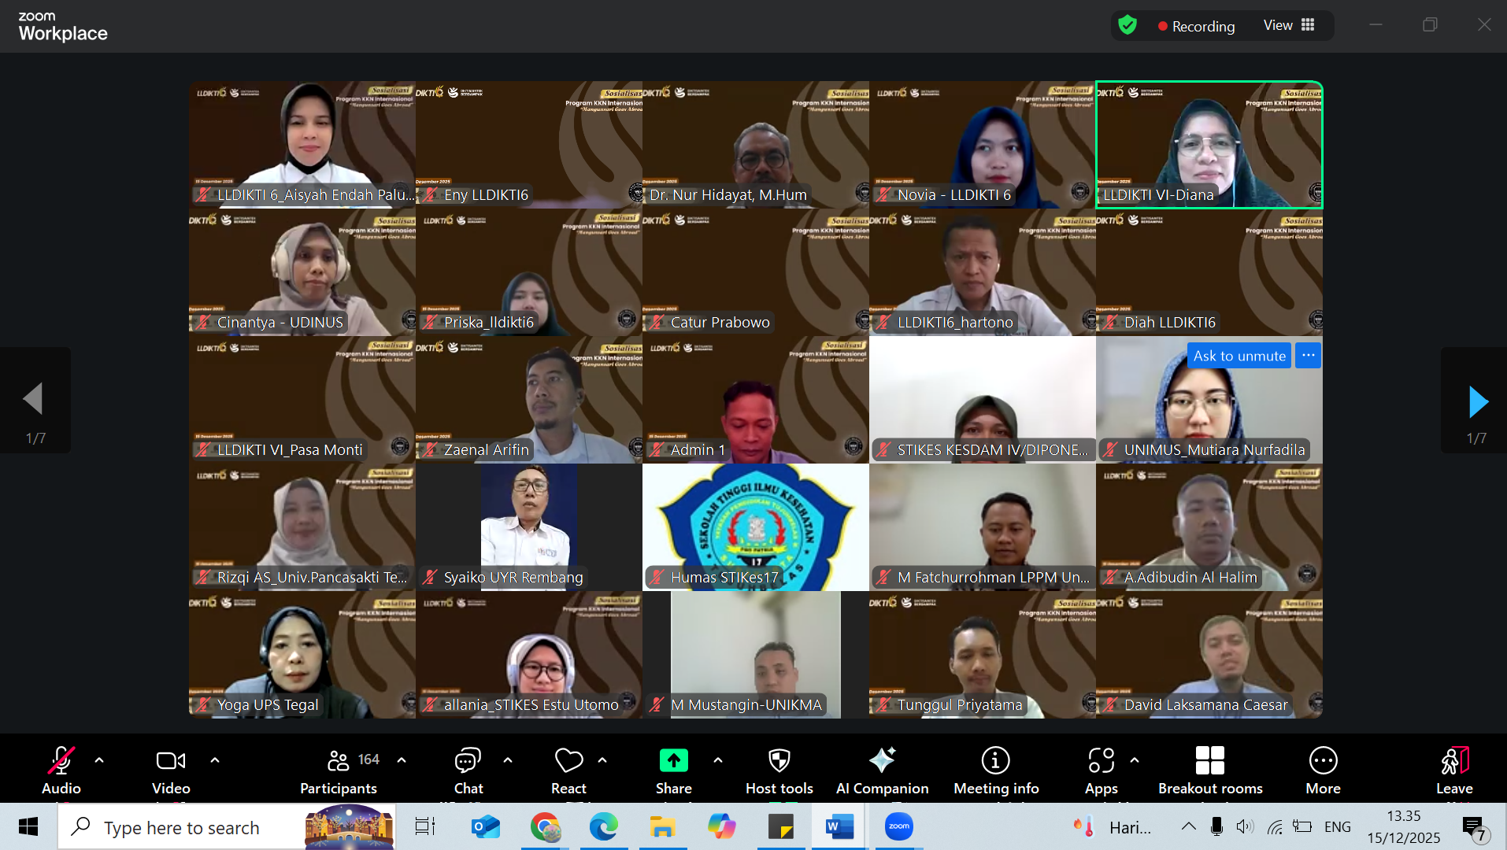The width and height of the screenshot is (1507, 850).
Task: Open the More options menu
Action: pos(1323,761)
